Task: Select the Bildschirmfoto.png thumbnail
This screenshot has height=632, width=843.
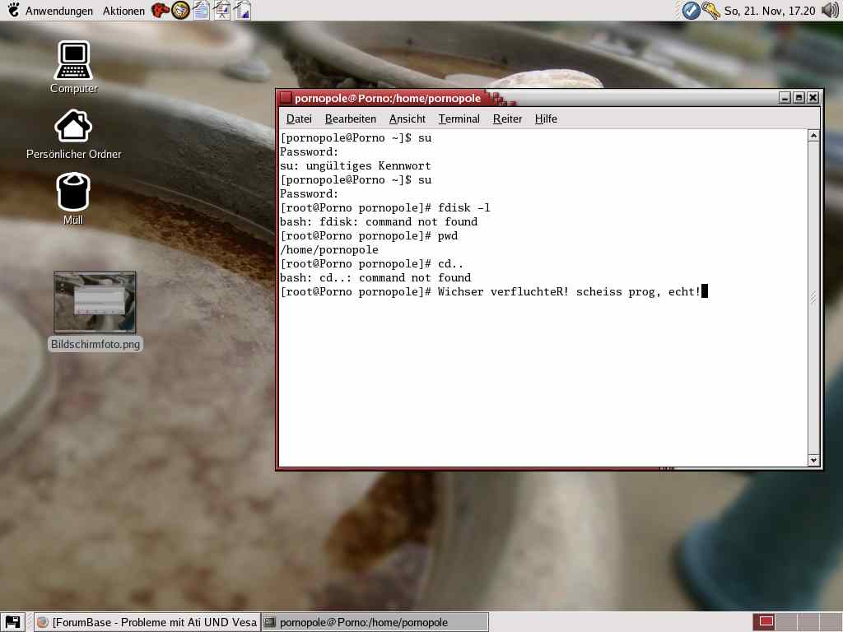Action: (95, 302)
